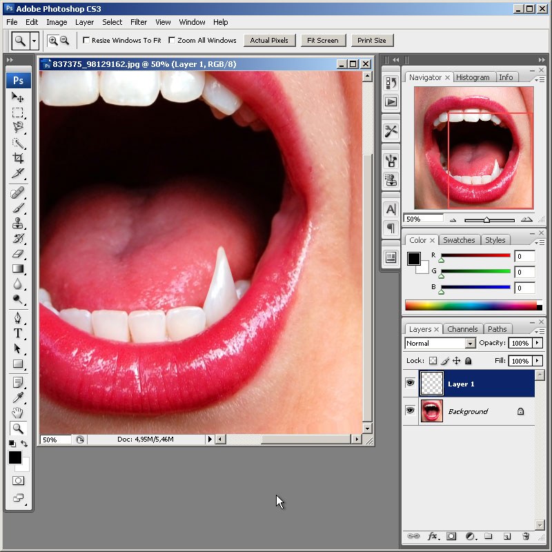This screenshot has height=552, width=552.
Task: Select Layer 1 thumbnail in Layers panel
Action: [431, 384]
